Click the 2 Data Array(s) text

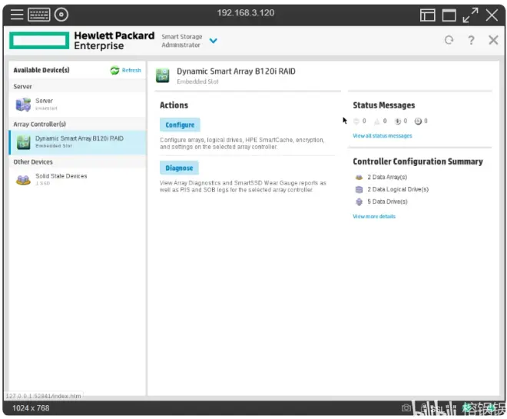387,178
